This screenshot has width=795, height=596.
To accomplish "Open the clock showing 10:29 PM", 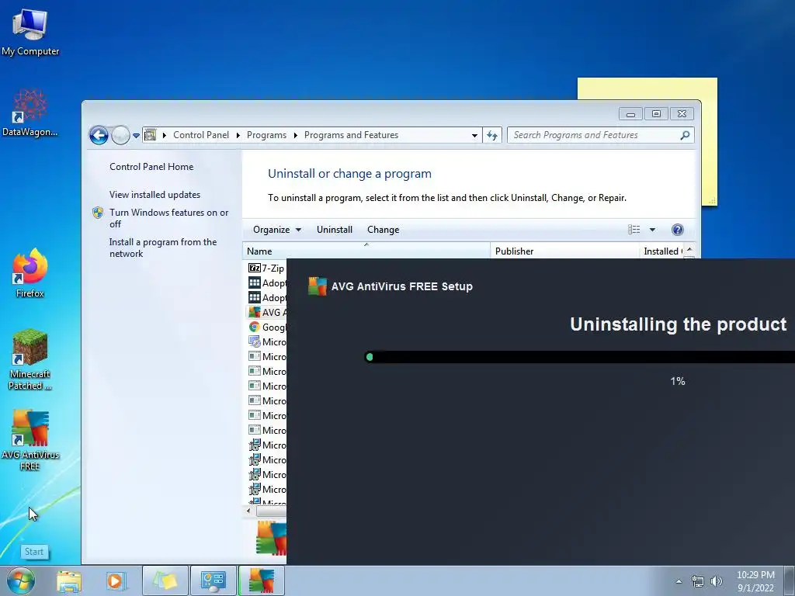I will pos(755,581).
